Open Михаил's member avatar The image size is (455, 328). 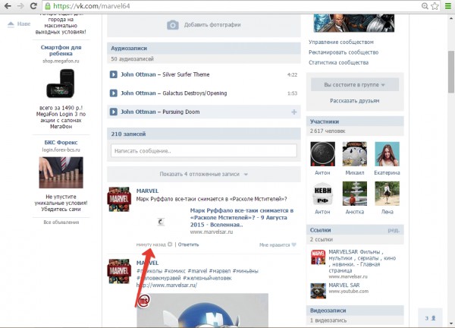355,154
